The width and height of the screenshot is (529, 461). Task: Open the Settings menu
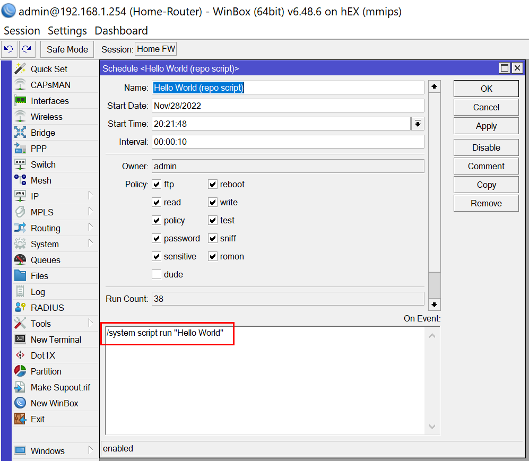67,31
